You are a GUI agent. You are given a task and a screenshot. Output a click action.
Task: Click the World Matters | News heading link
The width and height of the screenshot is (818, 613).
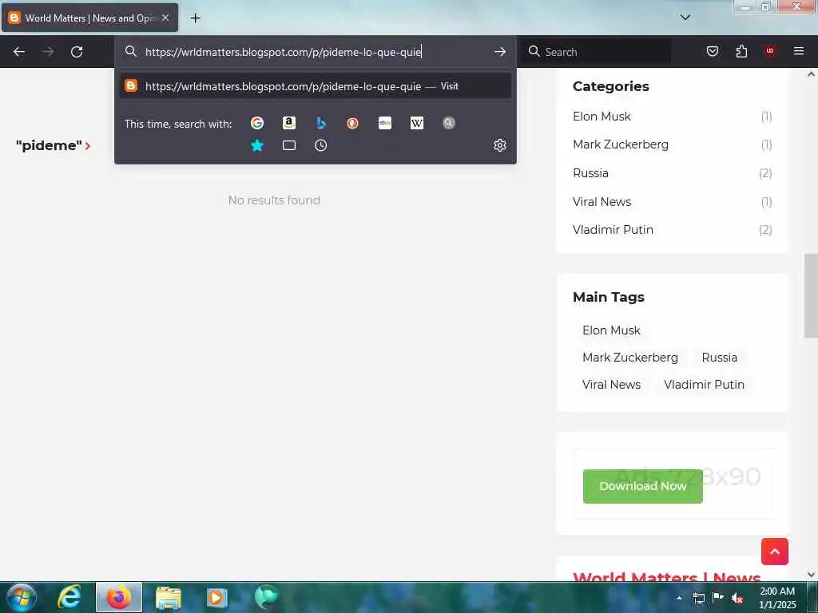667,577
